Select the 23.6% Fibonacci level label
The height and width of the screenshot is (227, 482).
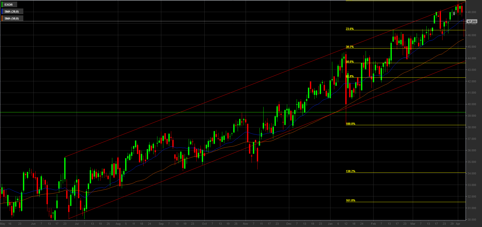[349, 29]
